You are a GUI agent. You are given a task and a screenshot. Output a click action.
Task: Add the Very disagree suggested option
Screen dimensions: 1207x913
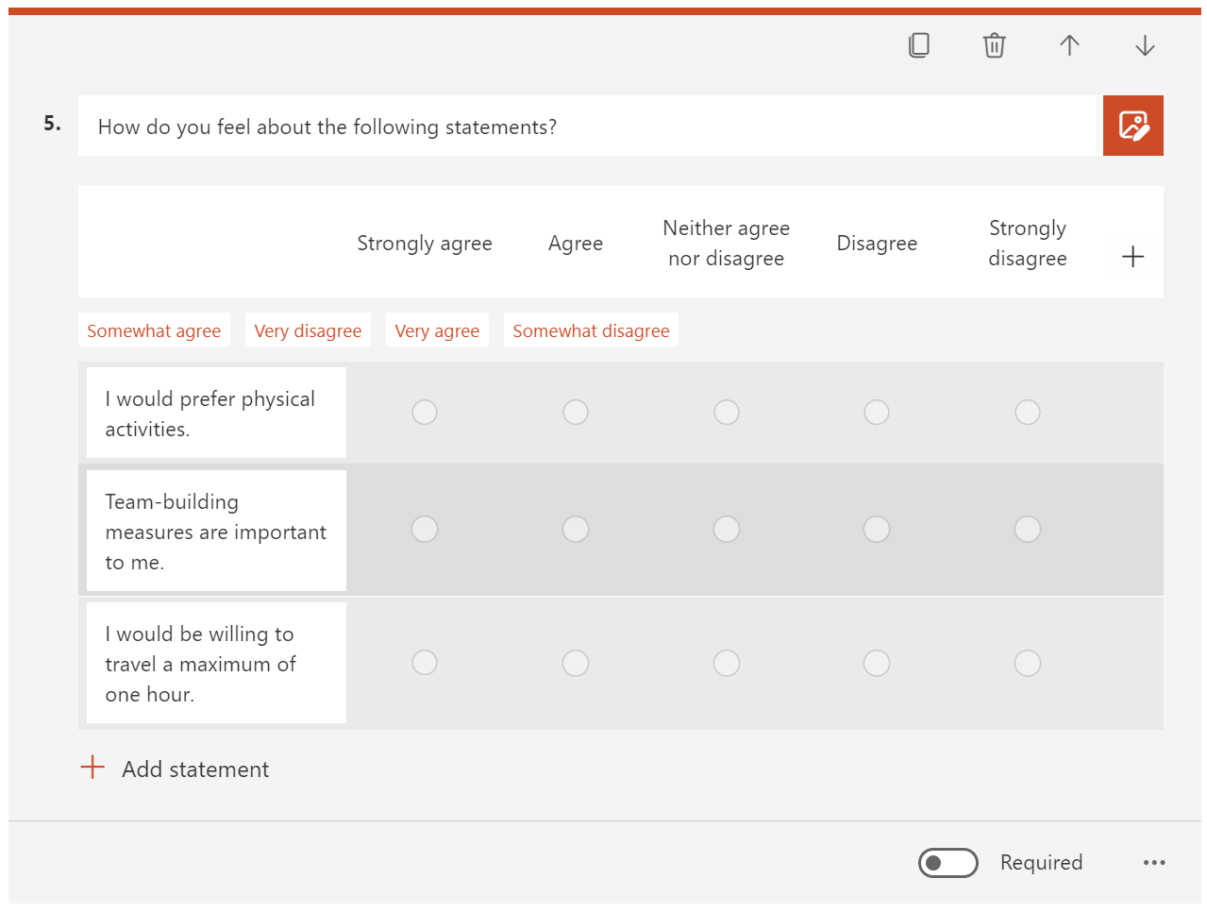[308, 330]
